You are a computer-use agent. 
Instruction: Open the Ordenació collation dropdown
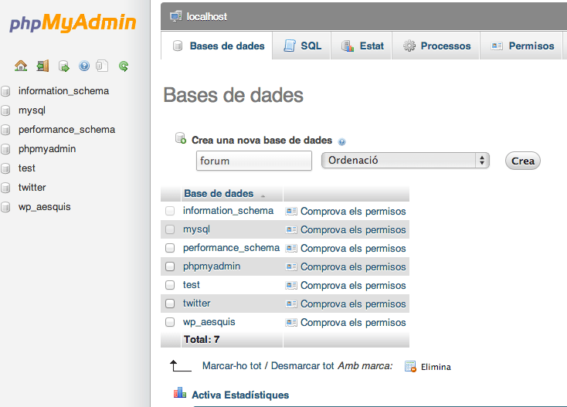click(406, 161)
